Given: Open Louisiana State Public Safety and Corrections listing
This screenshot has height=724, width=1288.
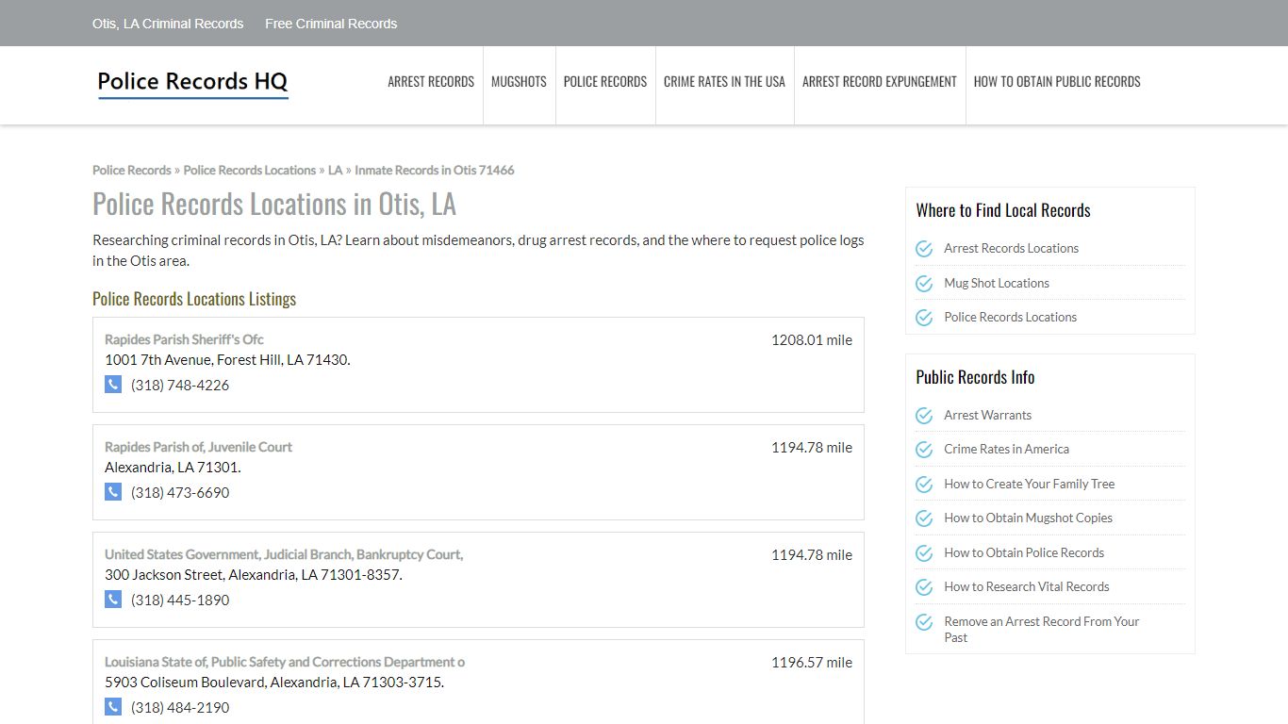Looking at the screenshot, I should (x=285, y=662).
